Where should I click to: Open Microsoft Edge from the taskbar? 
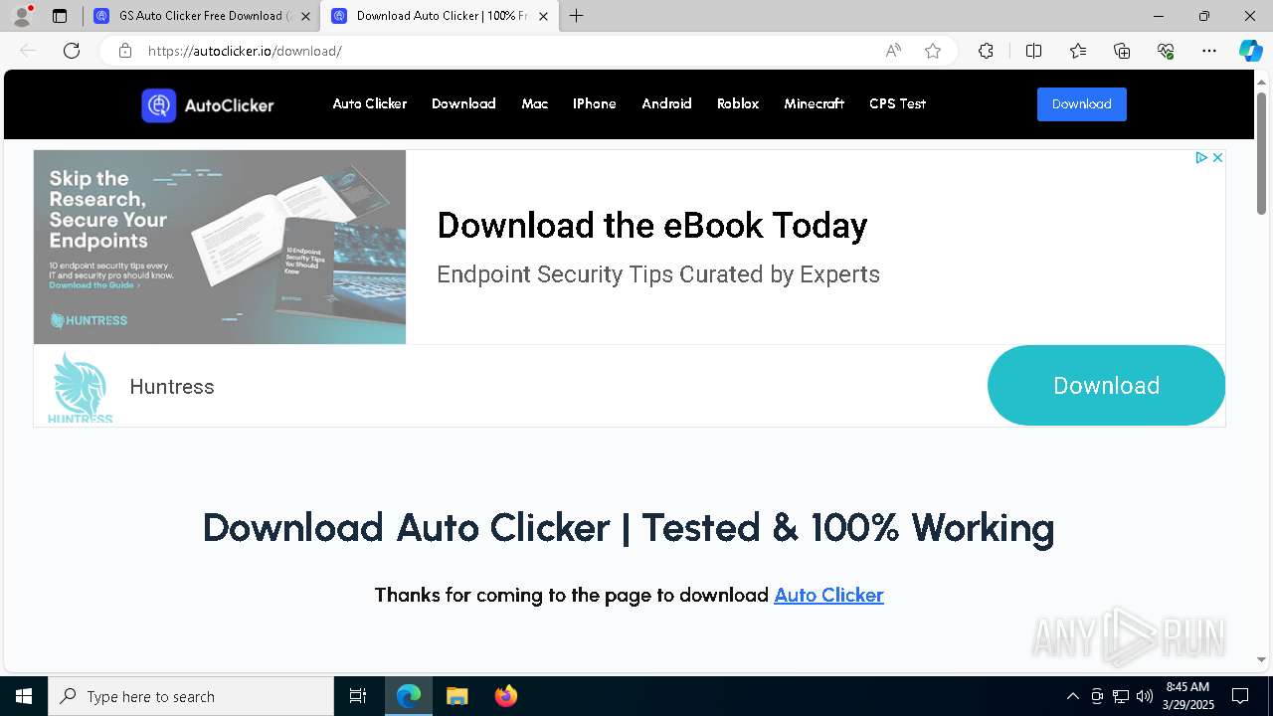click(409, 696)
